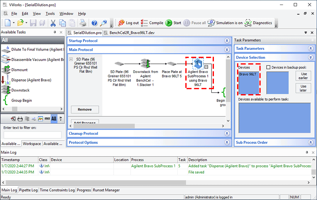This screenshot has width=317, height=200.
Task: Expand the Protocol Options section
Action: (x=227, y=142)
